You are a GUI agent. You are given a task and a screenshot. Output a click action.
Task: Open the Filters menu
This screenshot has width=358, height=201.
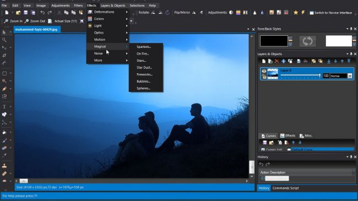click(78, 6)
